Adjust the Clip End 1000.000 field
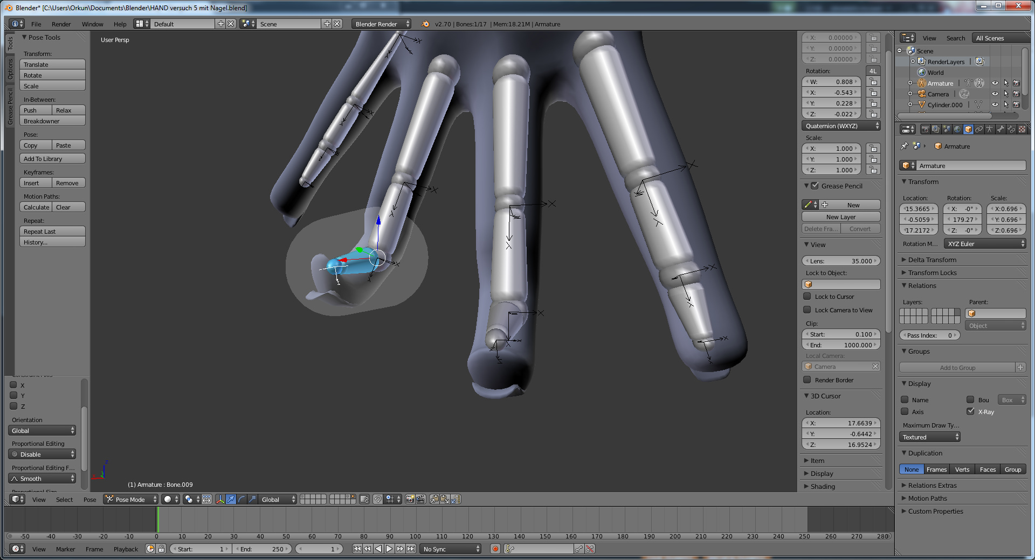Viewport: 1035px width, 560px height. coord(841,345)
